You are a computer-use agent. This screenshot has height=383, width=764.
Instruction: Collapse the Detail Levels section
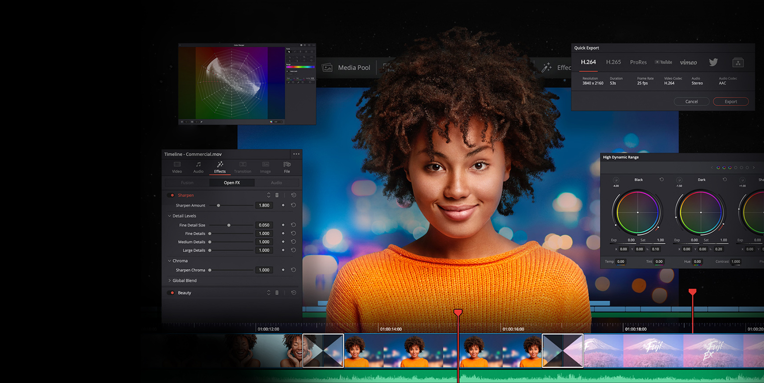pyautogui.click(x=170, y=216)
